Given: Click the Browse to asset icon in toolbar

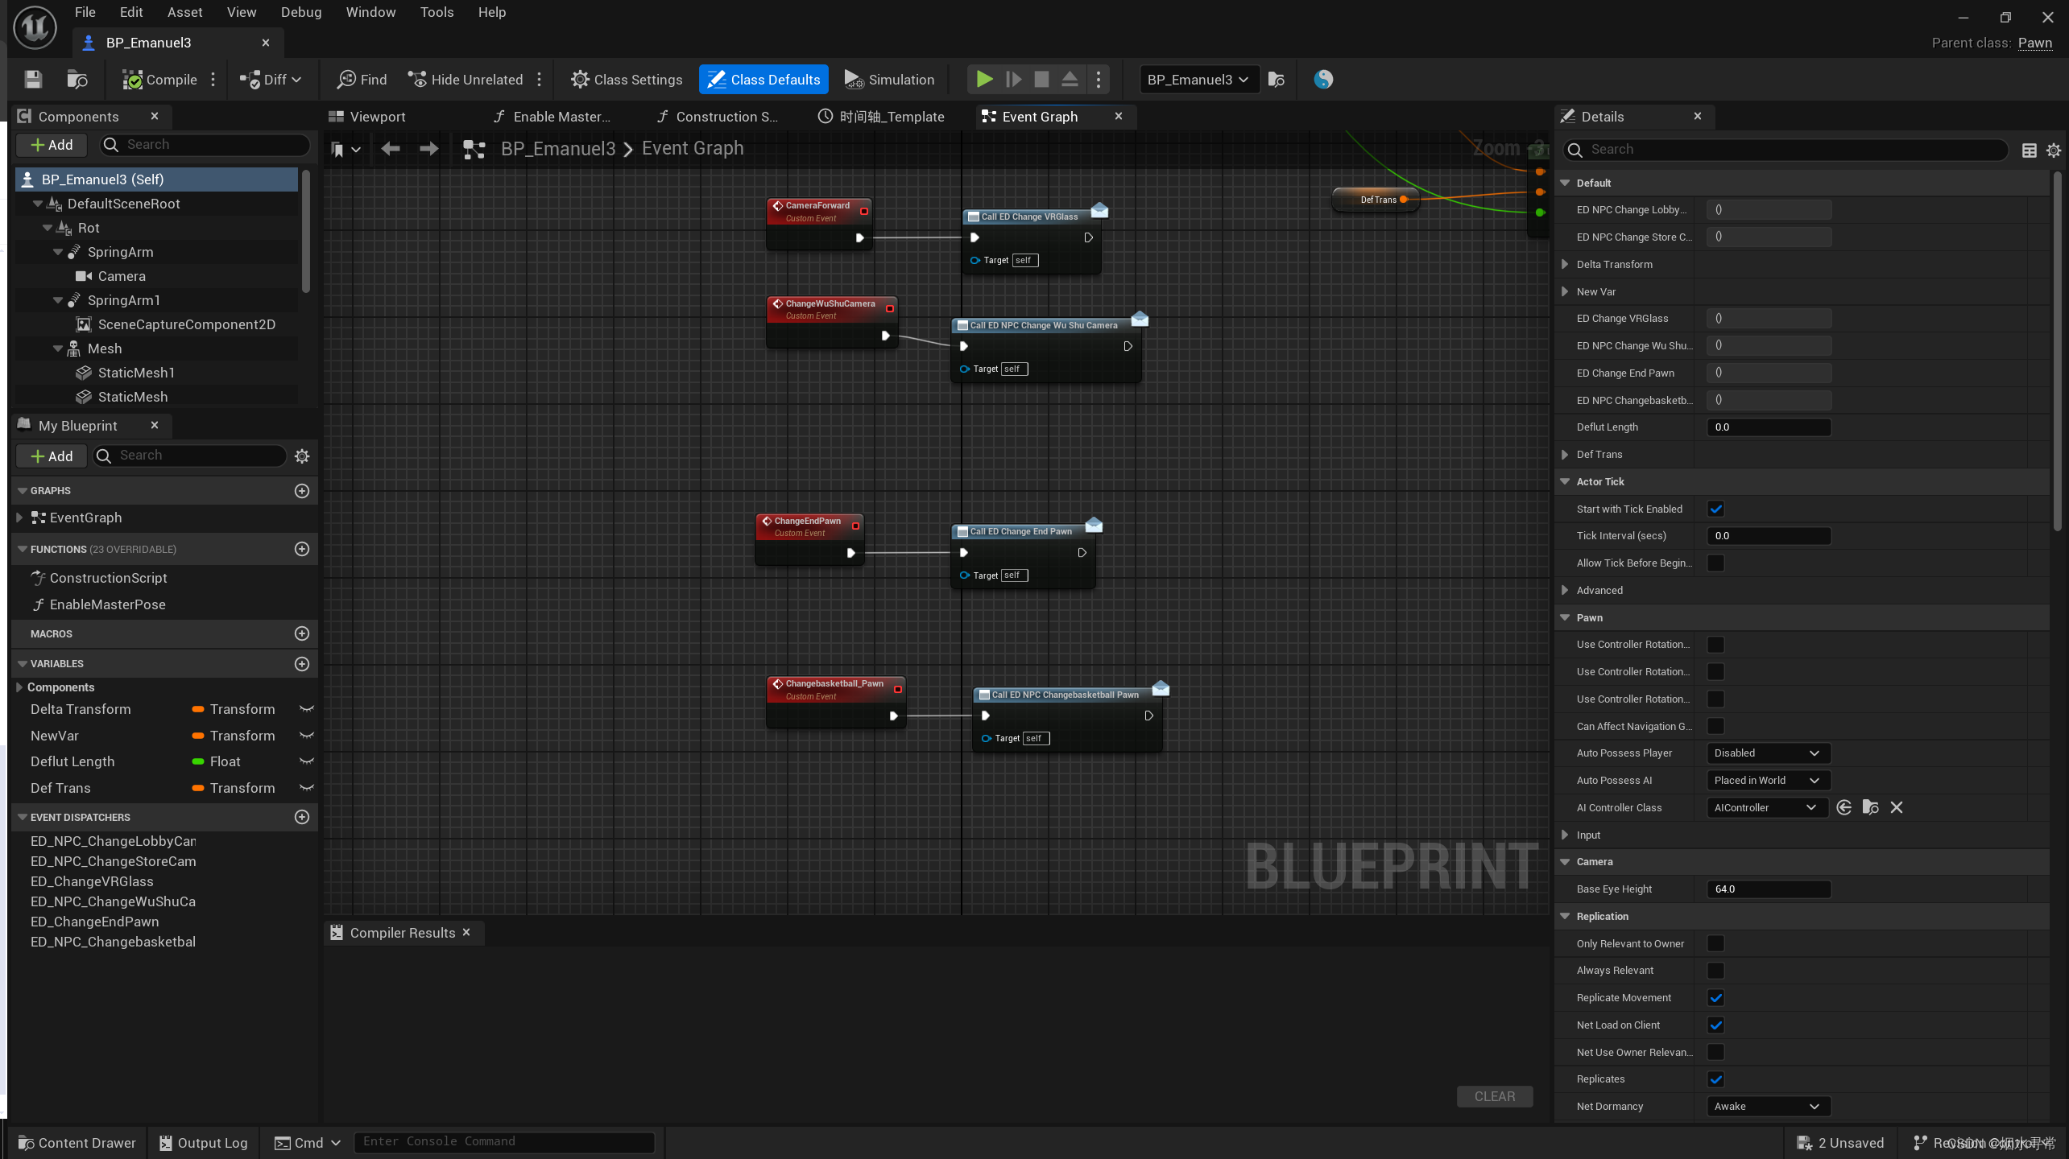Looking at the screenshot, I should [x=77, y=79].
